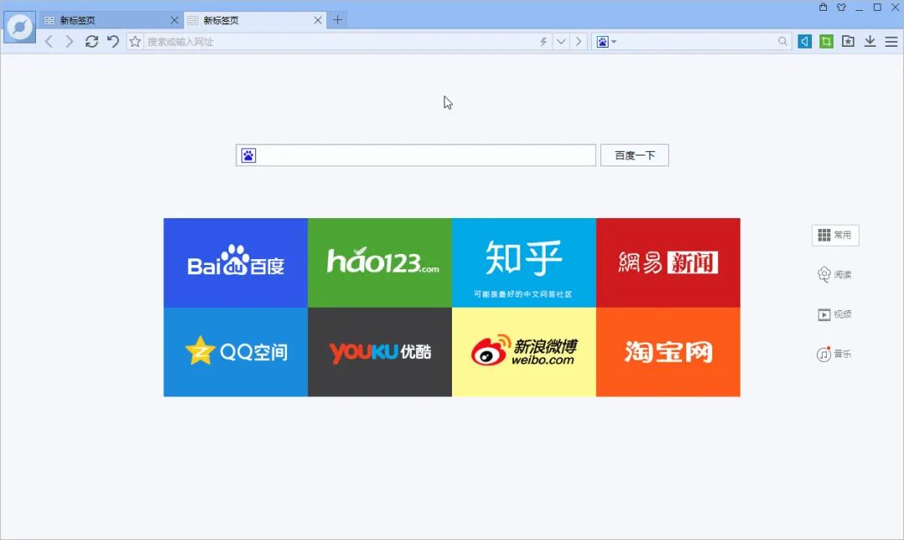
Task: Open the favorites folder star icon
Action: click(x=848, y=42)
